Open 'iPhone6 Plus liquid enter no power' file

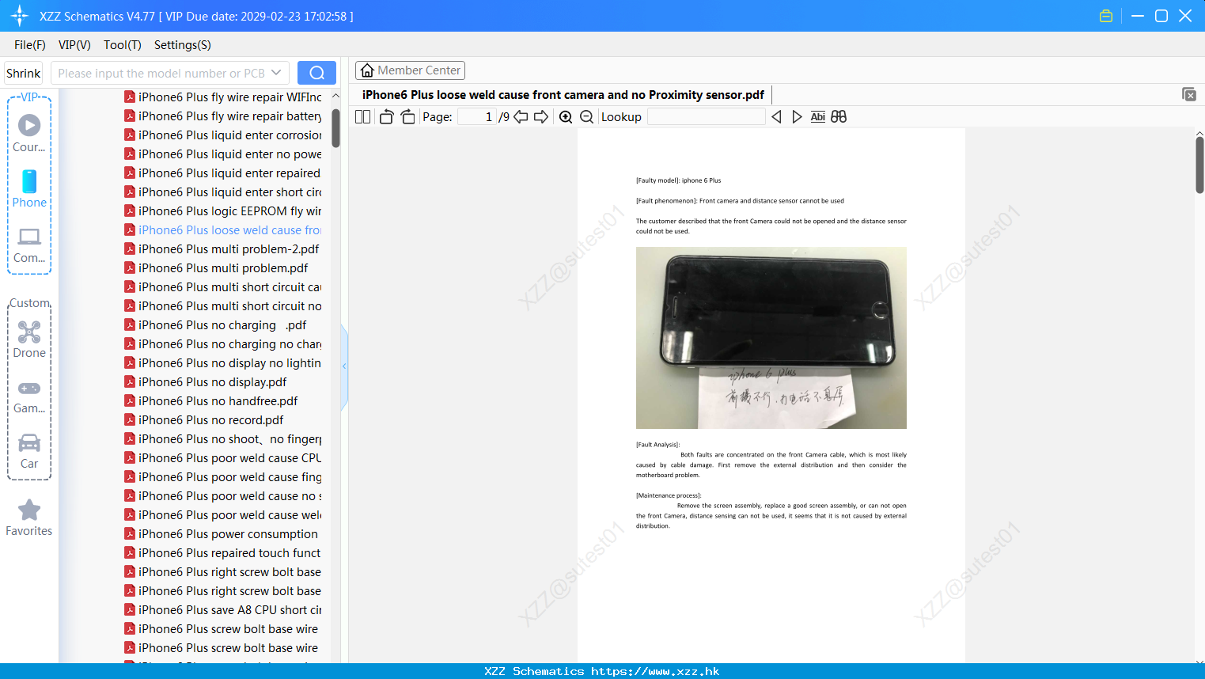coord(223,154)
